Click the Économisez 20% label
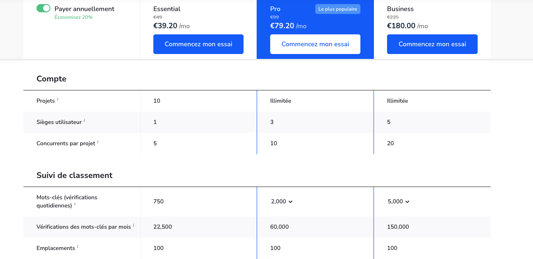Viewport: 533px width, 259px height. pyautogui.click(x=73, y=17)
